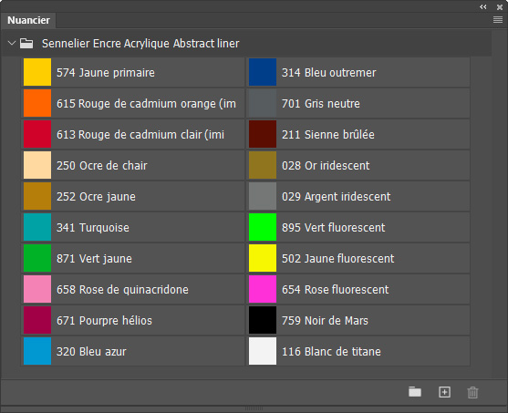Select the Sennelier group folder icon
This screenshot has height=413, width=508.
pos(26,44)
